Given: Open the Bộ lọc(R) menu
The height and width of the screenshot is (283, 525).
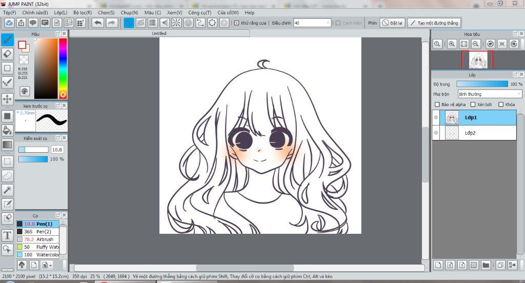Looking at the screenshot, I should [83, 12].
